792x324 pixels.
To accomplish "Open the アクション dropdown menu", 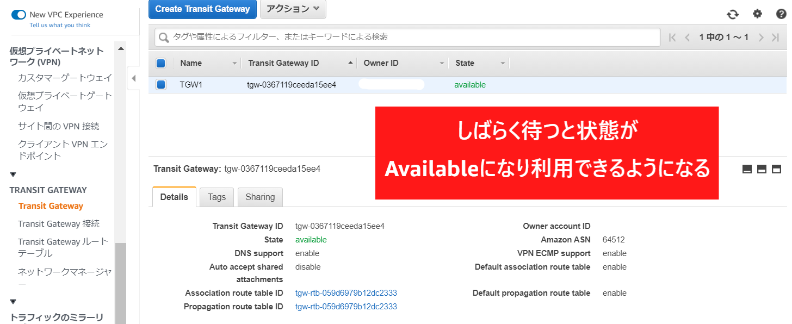I will [x=293, y=9].
